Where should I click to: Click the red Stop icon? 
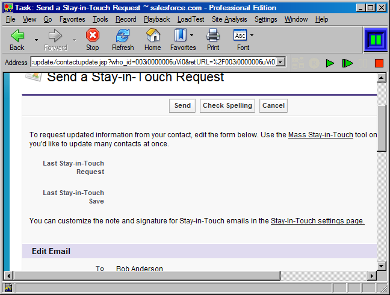pyautogui.click(x=93, y=35)
